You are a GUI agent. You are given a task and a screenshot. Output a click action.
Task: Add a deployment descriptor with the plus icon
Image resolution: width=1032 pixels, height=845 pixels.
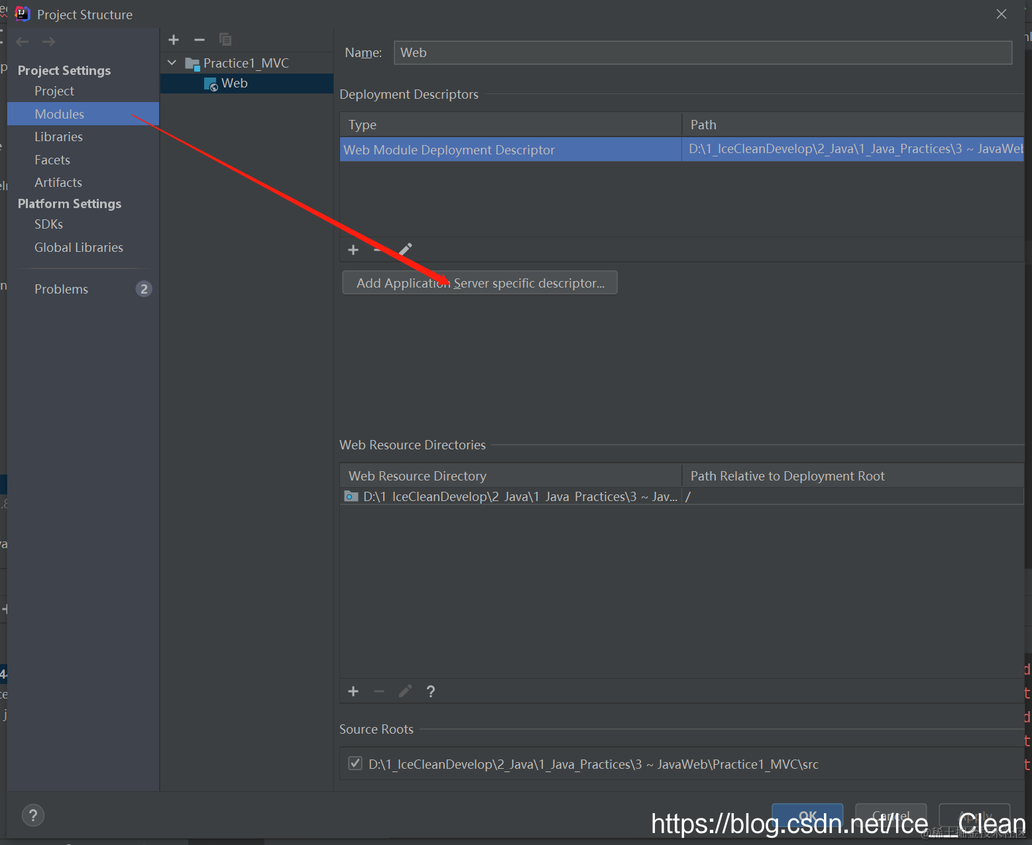(x=353, y=250)
